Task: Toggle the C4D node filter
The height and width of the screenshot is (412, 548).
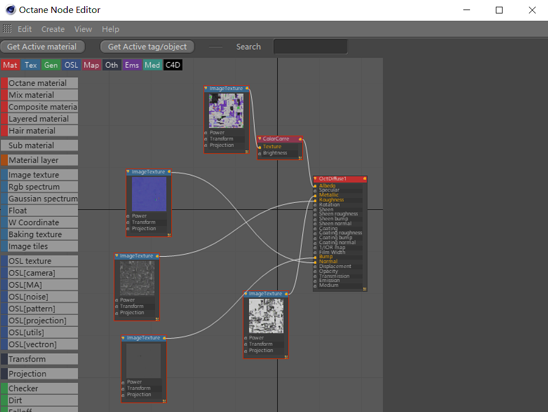Action: tap(173, 65)
